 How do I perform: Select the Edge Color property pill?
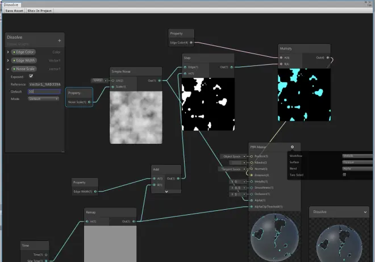[x=24, y=52]
